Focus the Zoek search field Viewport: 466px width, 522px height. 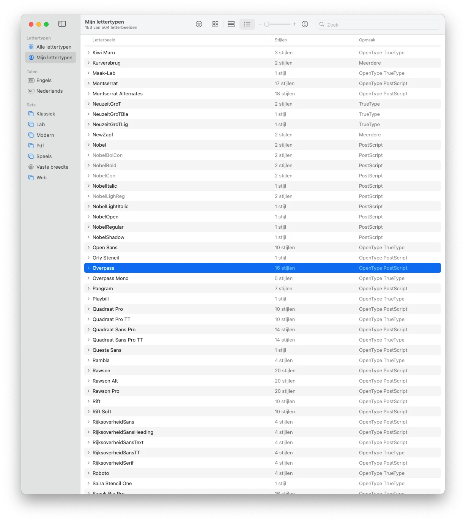tap(378, 24)
